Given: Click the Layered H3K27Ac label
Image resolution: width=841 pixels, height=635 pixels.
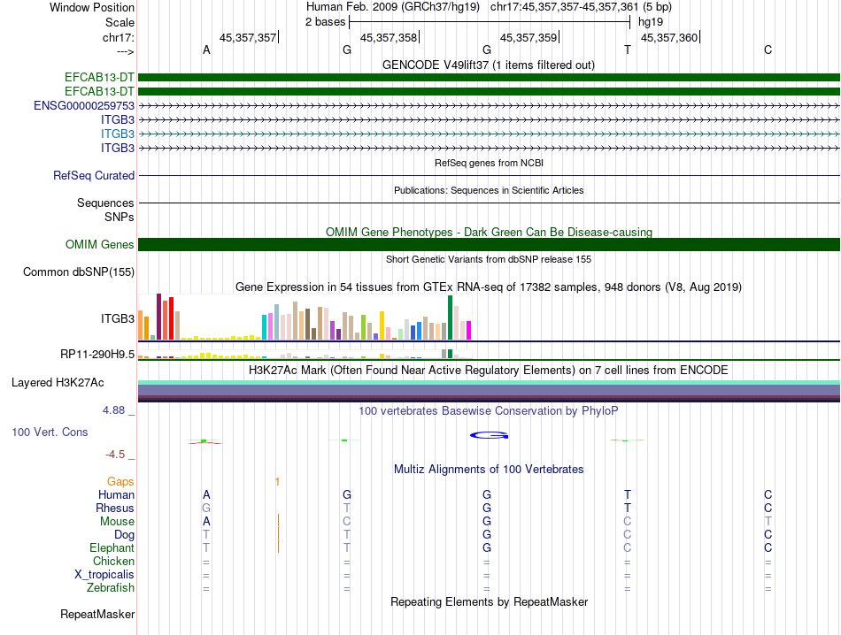Looking at the screenshot, I should click(58, 383).
